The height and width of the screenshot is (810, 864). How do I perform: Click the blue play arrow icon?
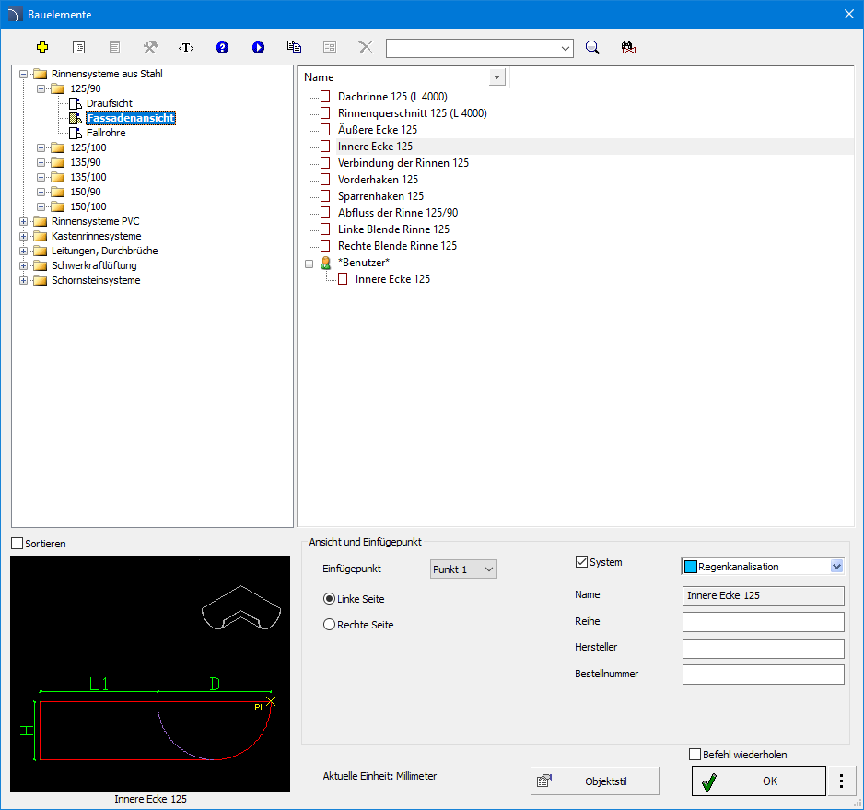pos(258,47)
